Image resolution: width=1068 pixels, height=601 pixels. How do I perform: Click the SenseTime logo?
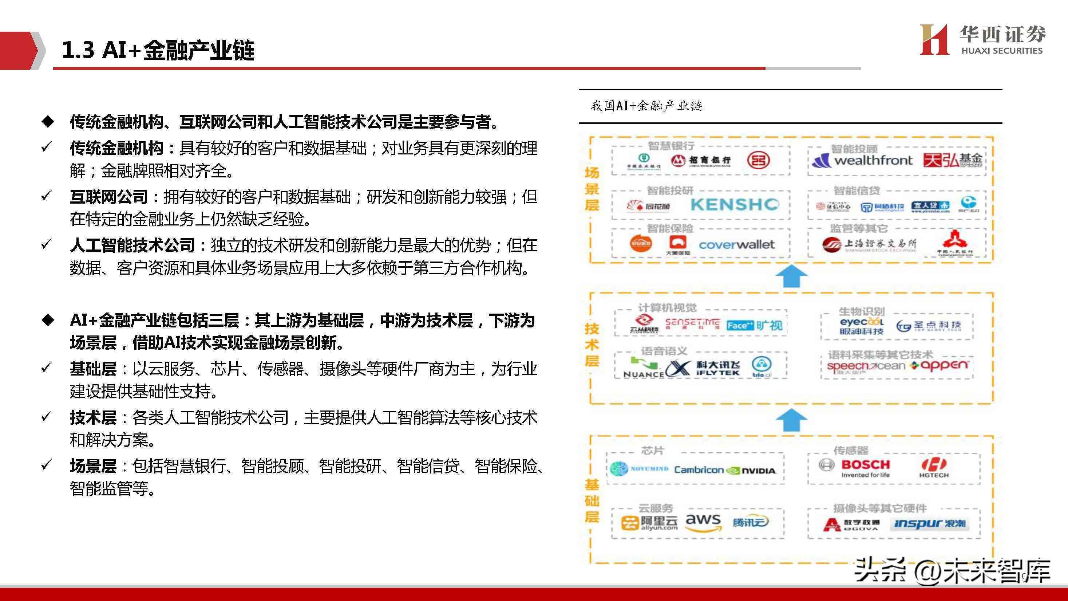pos(693,324)
